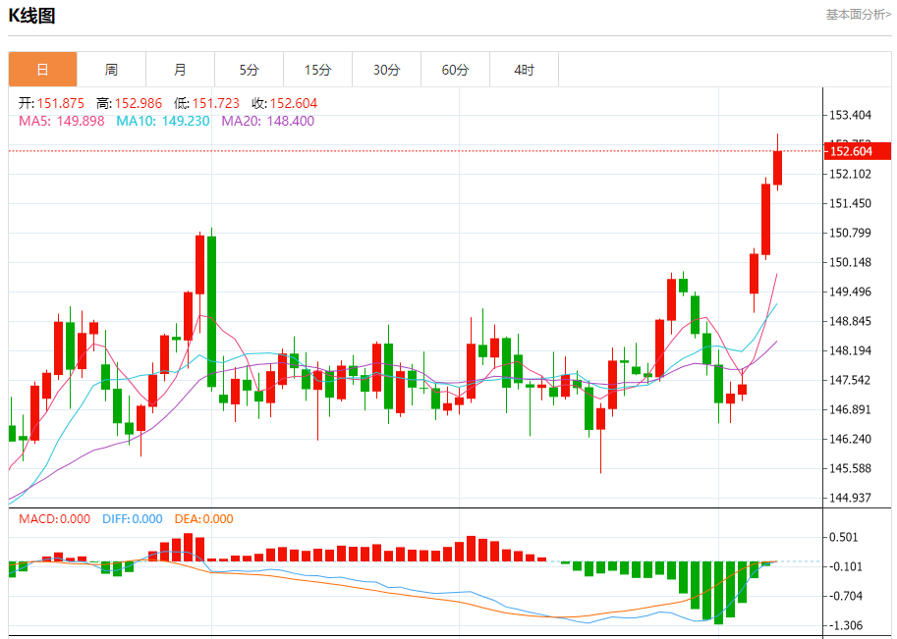Click the DEA:0.000 indicator label
Image resolution: width=897 pixels, height=639 pixels.
click(203, 519)
